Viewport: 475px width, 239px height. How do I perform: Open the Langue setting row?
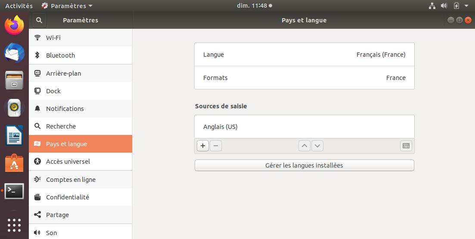(x=304, y=55)
